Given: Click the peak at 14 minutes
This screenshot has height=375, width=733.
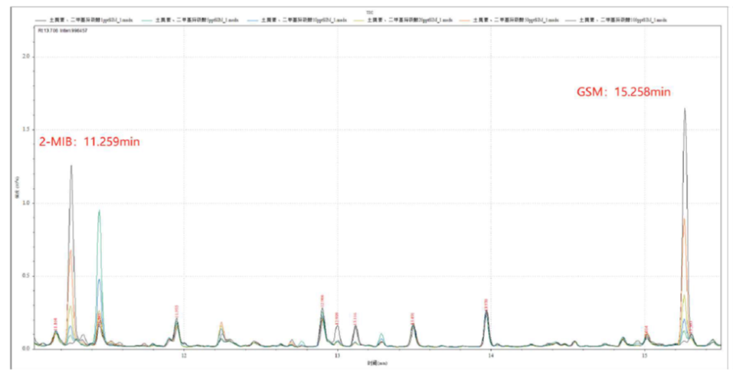Looking at the screenshot, I should tap(486, 312).
